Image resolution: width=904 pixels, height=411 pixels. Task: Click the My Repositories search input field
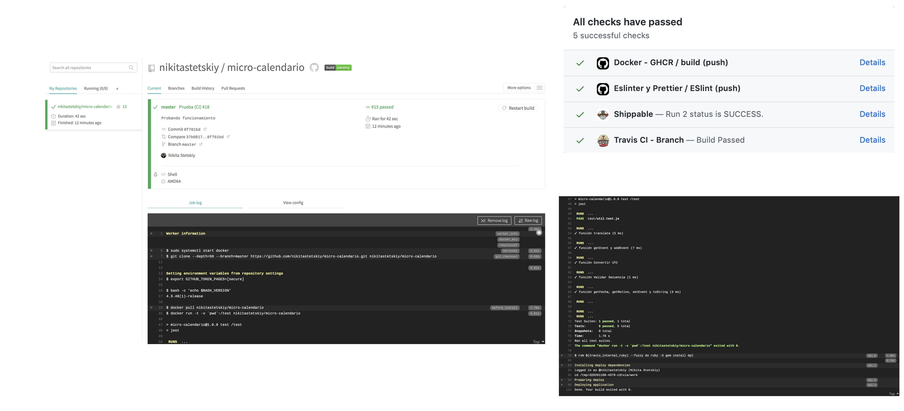click(92, 67)
